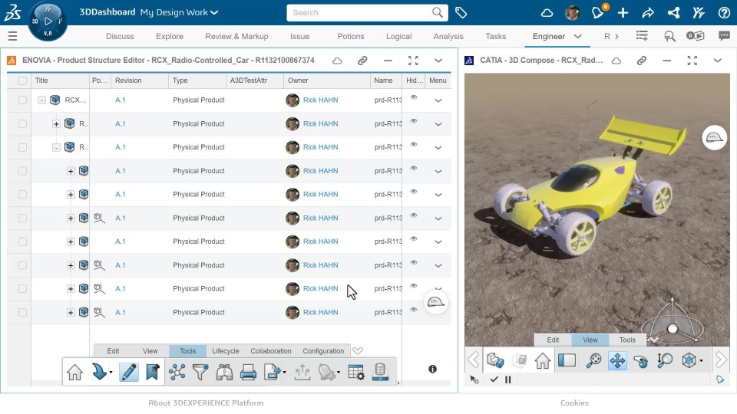Sort by the Owner column header
This screenshot has width=737, height=414.
click(298, 80)
